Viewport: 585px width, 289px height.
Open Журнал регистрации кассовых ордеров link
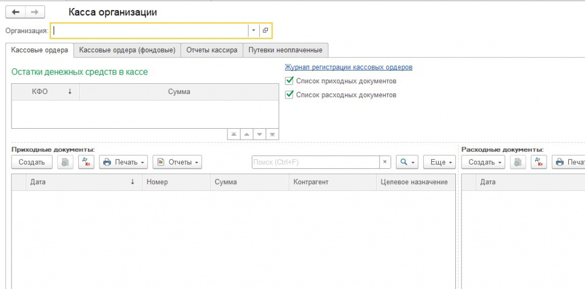point(348,67)
